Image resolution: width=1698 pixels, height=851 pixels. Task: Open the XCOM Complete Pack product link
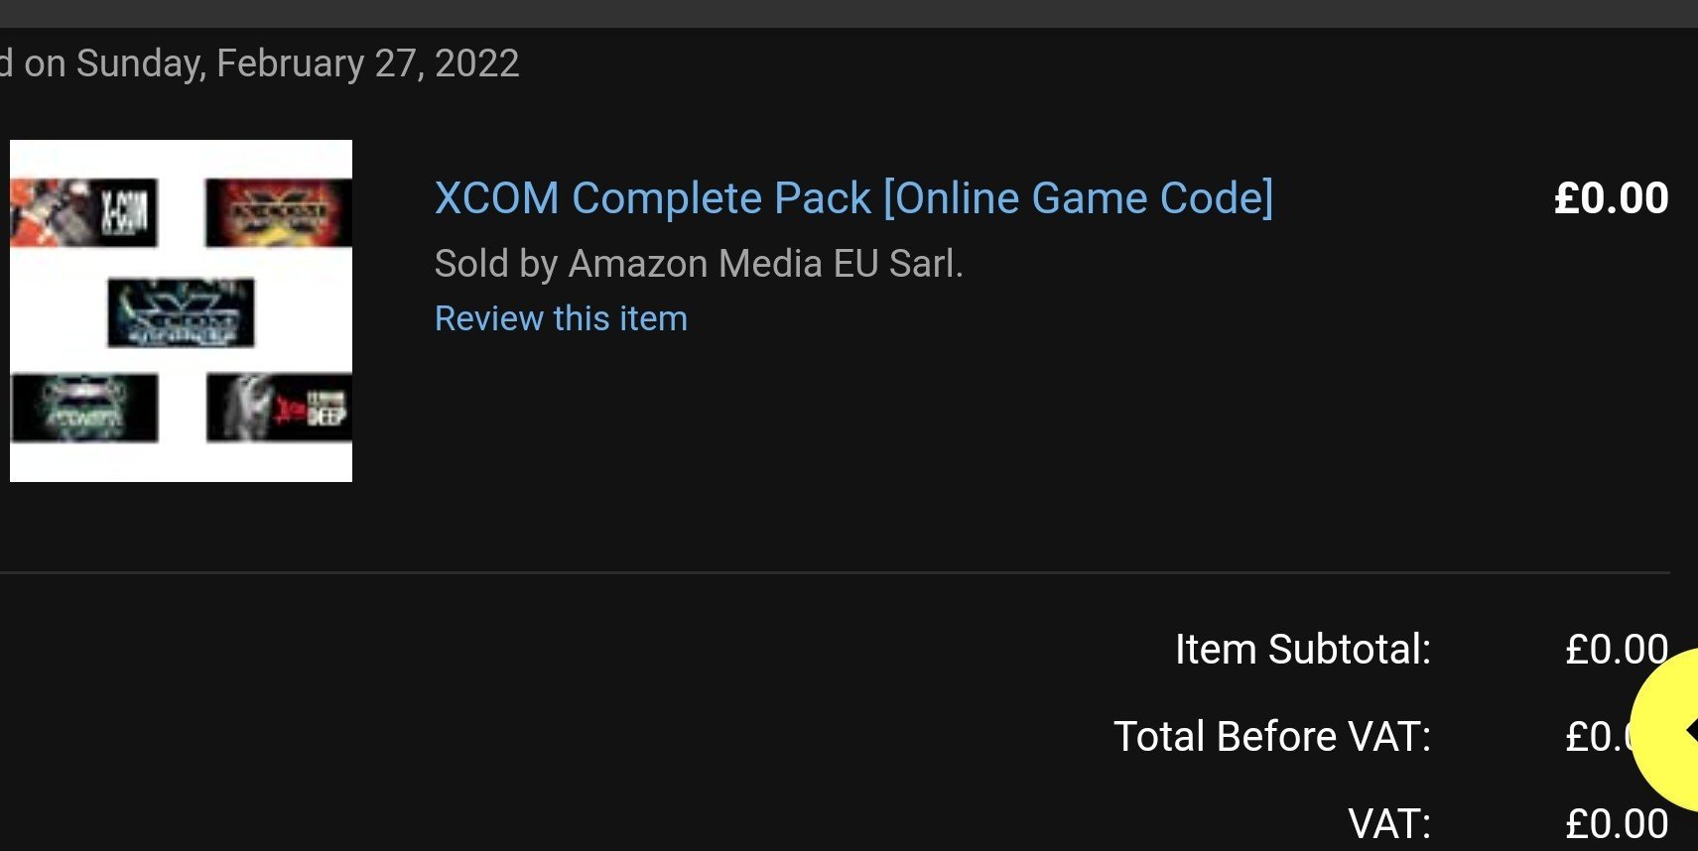pyautogui.click(x=853, y=198)
